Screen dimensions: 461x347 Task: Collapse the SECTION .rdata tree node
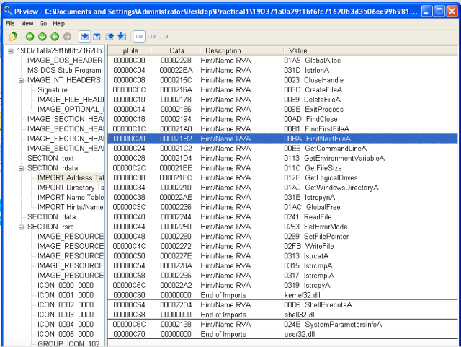(22, 168)
